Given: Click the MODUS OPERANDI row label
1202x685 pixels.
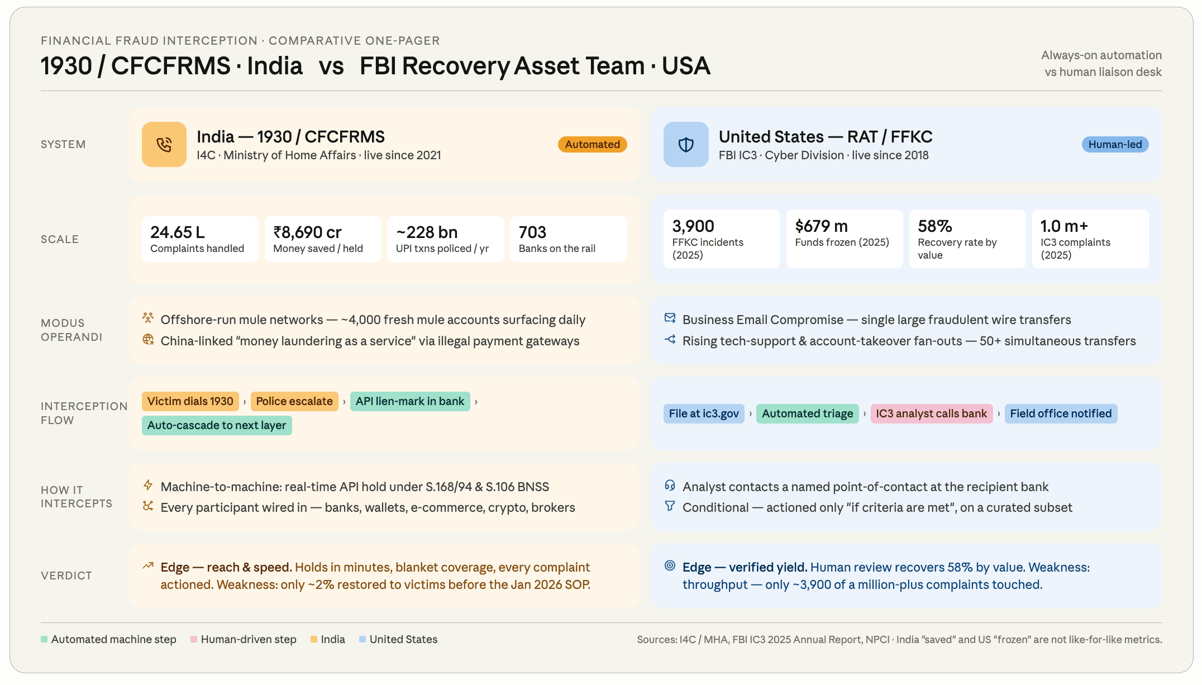Looking at the screenshot, I should [x=71, y=330].
